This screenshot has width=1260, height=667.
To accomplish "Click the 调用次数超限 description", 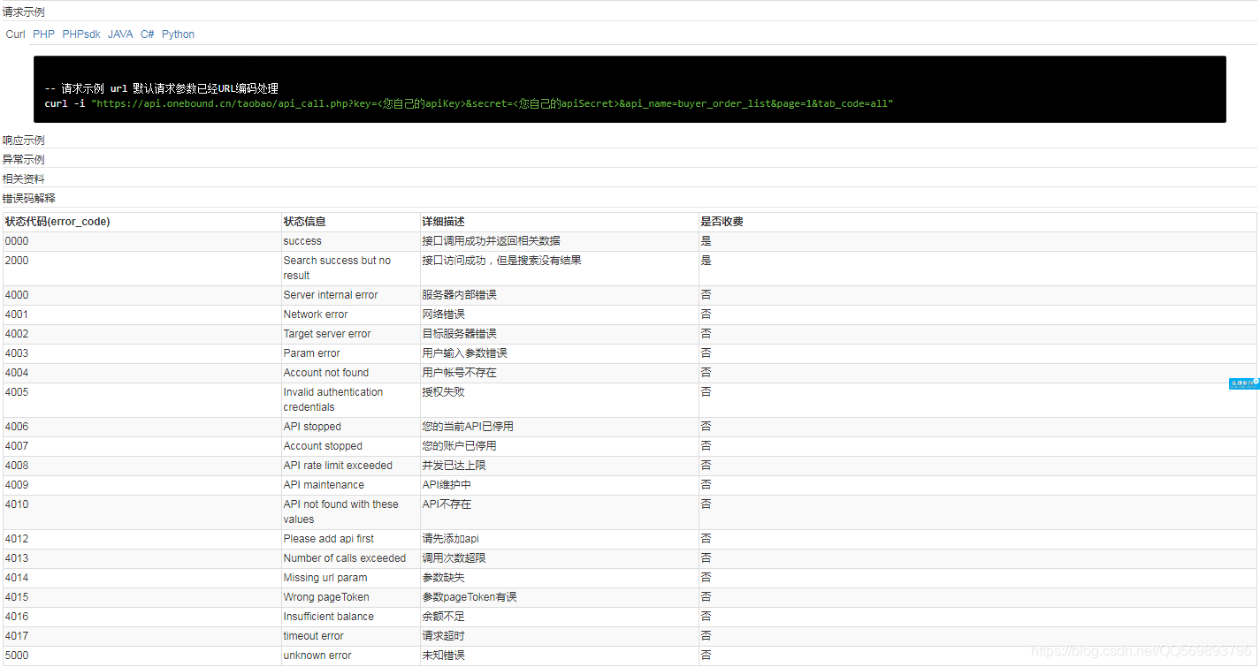I will click(559, 558).
